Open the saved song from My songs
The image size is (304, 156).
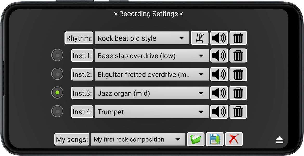pos(196,139)
